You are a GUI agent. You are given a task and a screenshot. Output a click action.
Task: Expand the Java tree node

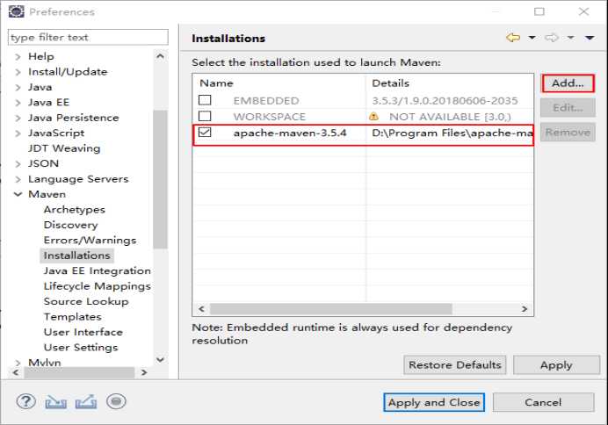point(18,88)
